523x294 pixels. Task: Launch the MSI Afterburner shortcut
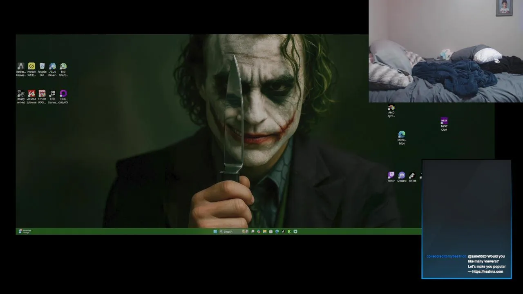pos(63,69)
